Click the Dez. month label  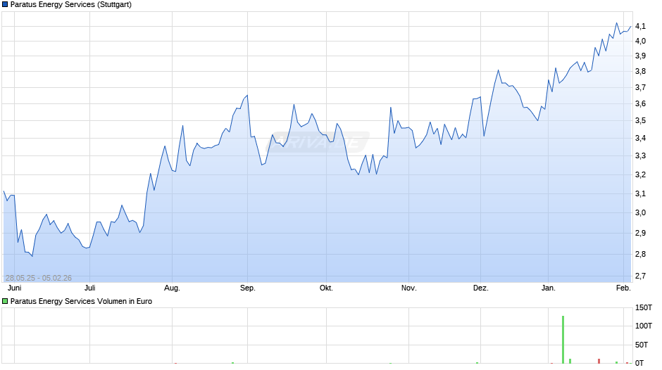(480, 288)
